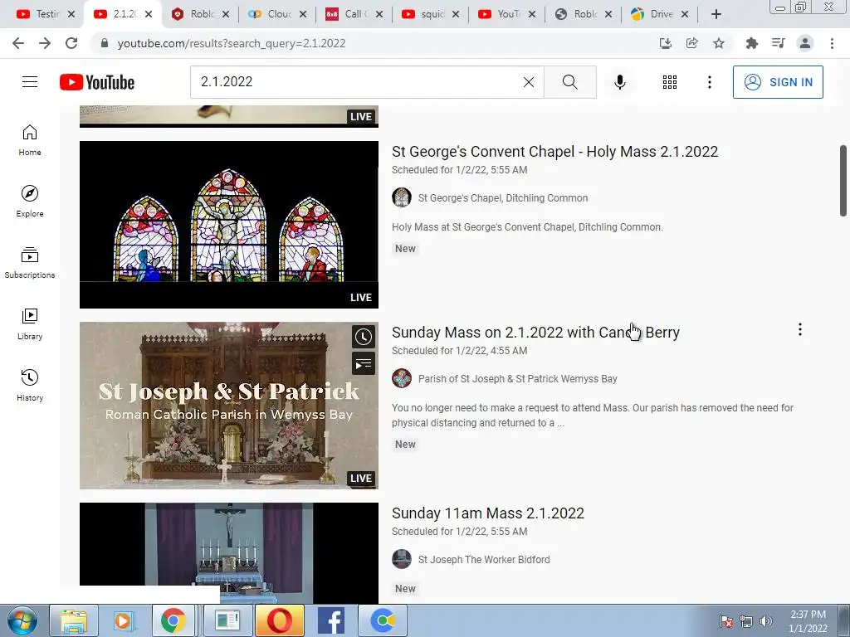Open St George's Chapel channel avatar
This screenshot has width=850, height=637.
402,197
